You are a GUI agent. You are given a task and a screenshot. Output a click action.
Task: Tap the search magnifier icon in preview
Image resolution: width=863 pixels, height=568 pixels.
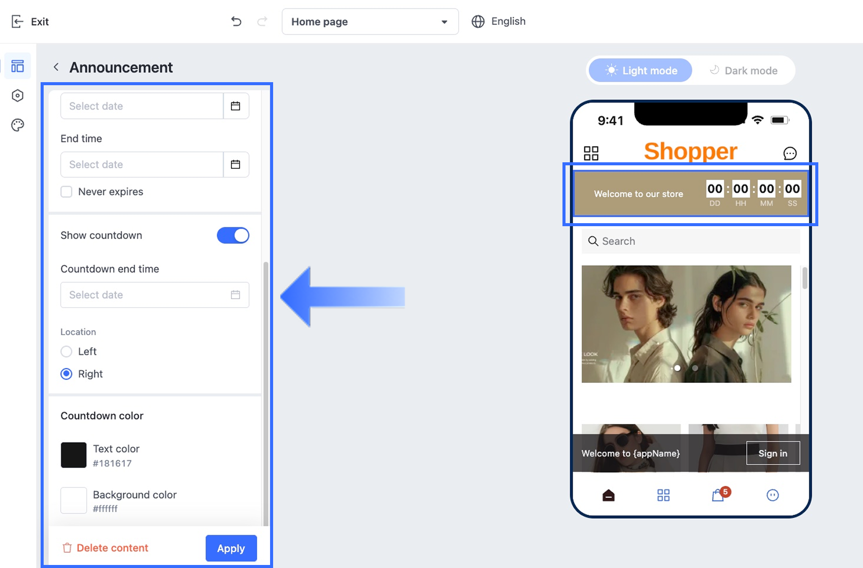tap(593, 241)
